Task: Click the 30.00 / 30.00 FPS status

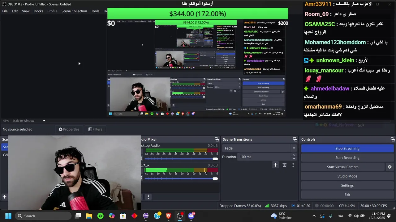Action: 373,206
